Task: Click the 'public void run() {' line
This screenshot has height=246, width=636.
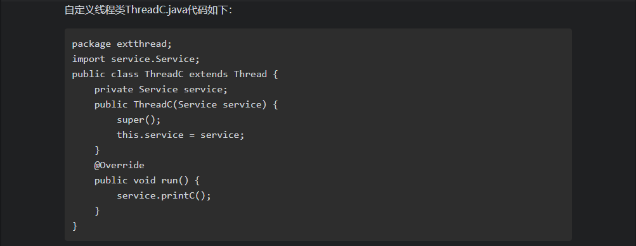Action: pos(147,180)
